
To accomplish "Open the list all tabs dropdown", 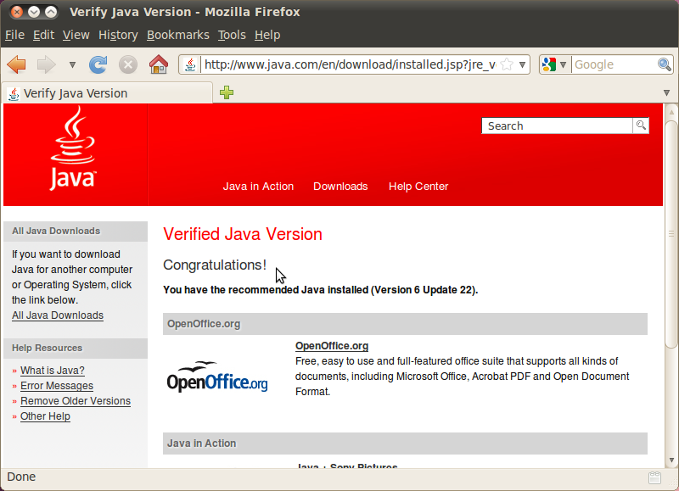I will tap(666, 92).
